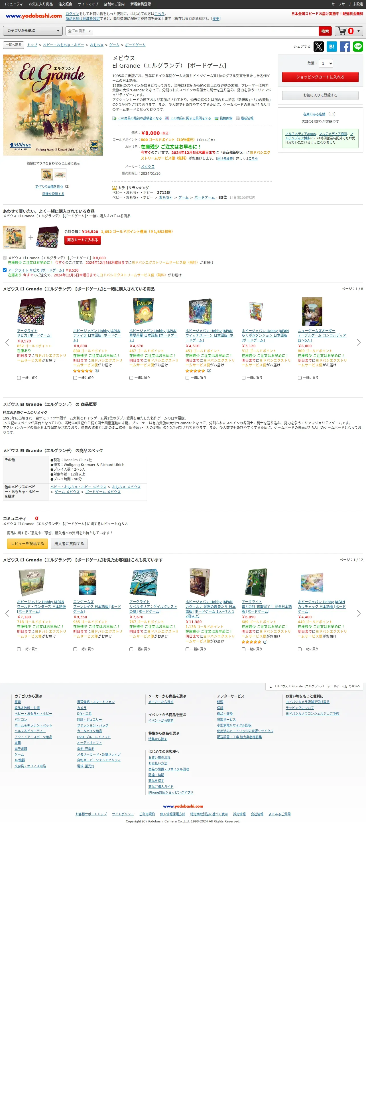This screenshot has height=1100, width=366.
Task: Check 一緒に買う under コンコルディア
Action: click(x=300, y=378)
